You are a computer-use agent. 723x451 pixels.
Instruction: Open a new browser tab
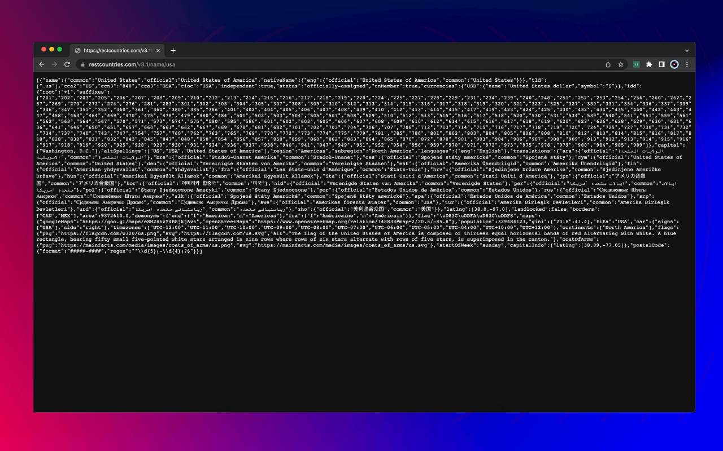click(173, 50)
